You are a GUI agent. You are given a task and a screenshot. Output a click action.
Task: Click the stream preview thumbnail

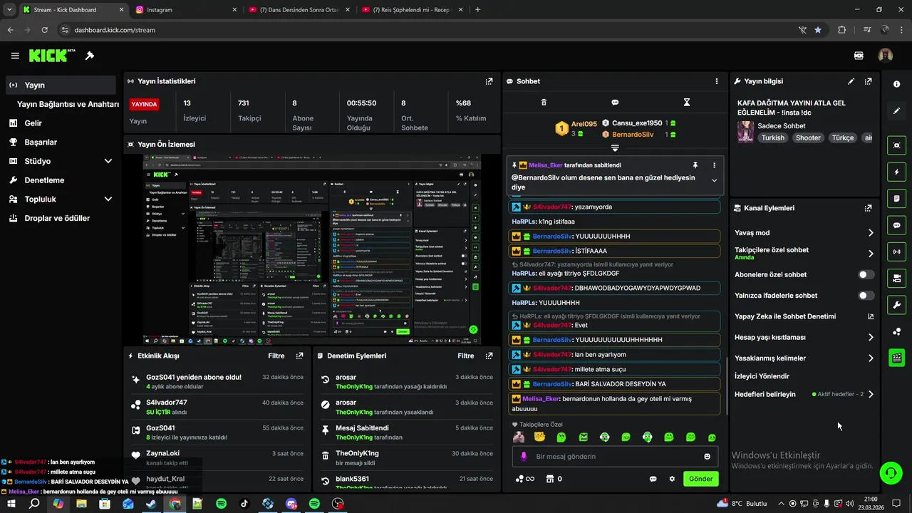[x=311, y=249]
